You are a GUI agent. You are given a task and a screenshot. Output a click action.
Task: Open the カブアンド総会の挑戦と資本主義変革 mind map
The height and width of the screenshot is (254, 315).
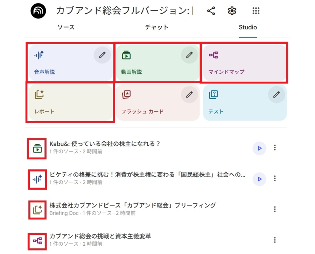[x=100, y=237]
